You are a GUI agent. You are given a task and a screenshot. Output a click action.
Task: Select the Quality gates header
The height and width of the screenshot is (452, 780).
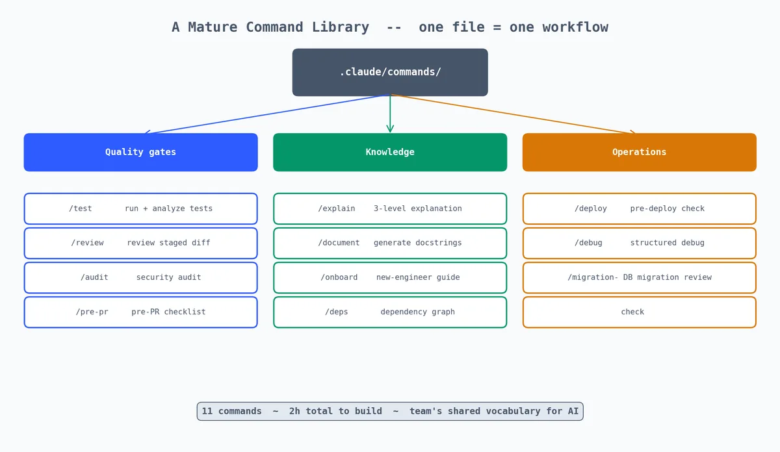pos(141,153)
